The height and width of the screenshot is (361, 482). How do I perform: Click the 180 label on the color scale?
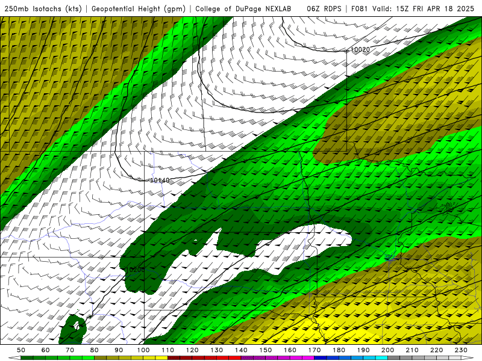[x=339, y=350]
